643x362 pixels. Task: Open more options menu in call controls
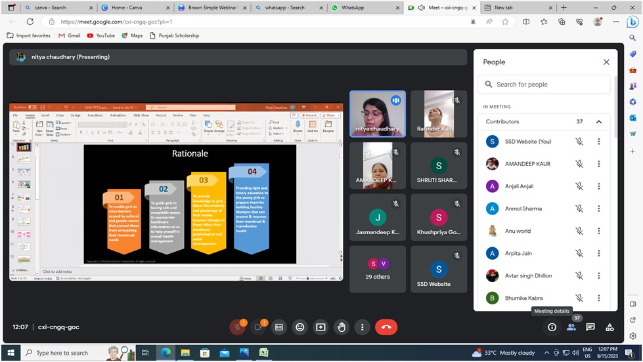click(x=363, y=327)
